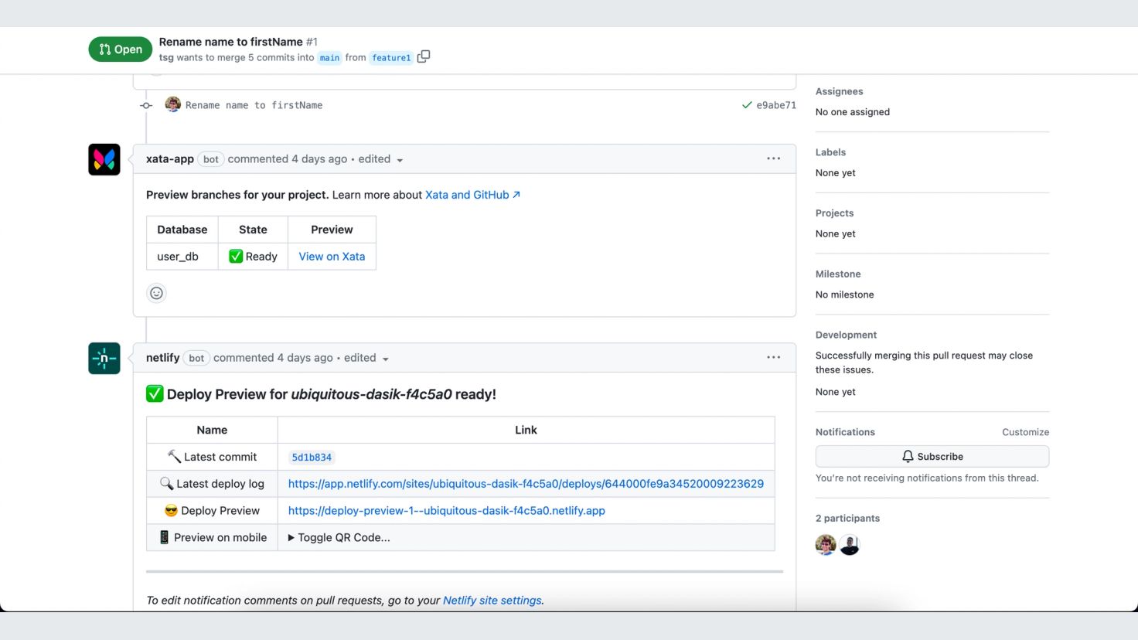
Task: Click the xata-app butterfly avatar
Action: point(104,159)
